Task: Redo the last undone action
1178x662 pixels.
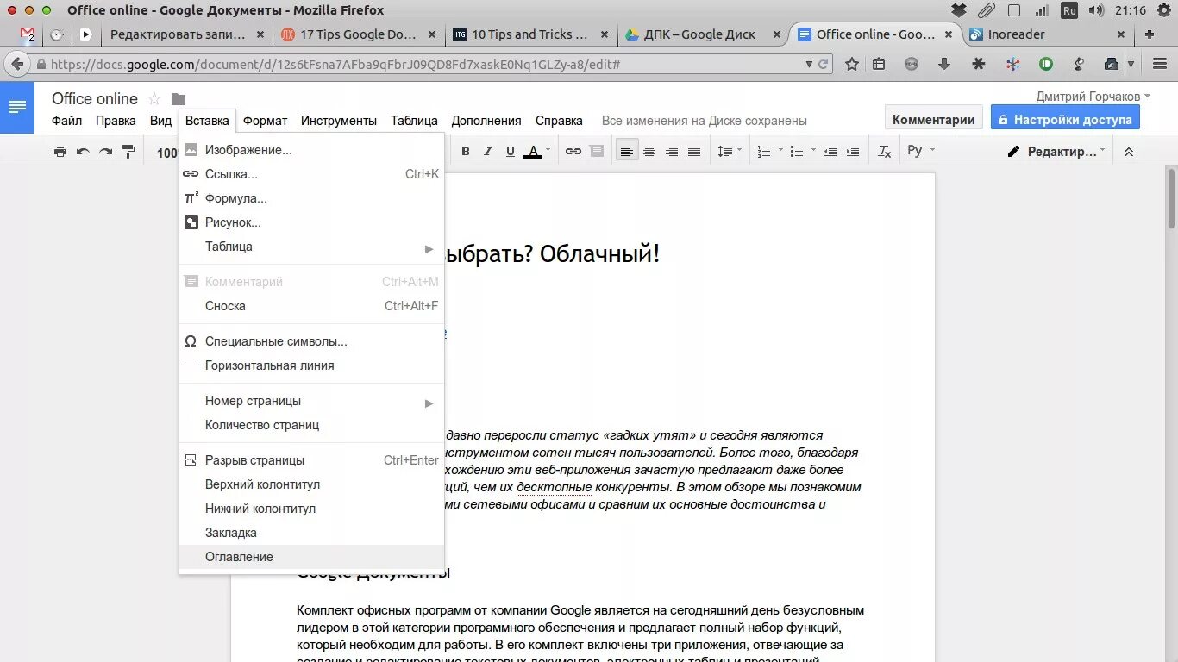Action: (105, 152)
